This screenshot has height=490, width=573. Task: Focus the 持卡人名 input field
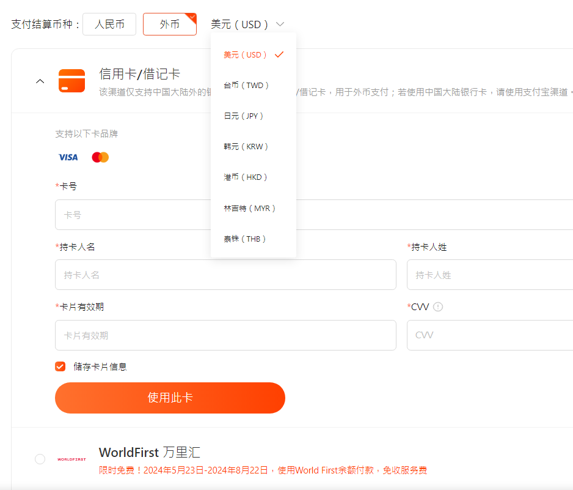[x=225, y=275]
